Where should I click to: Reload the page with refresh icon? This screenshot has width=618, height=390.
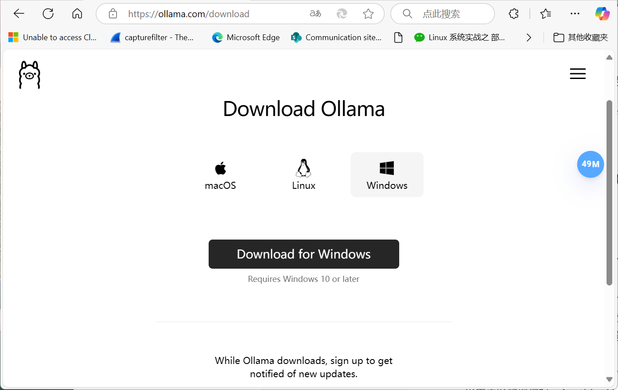click(48, 14)
